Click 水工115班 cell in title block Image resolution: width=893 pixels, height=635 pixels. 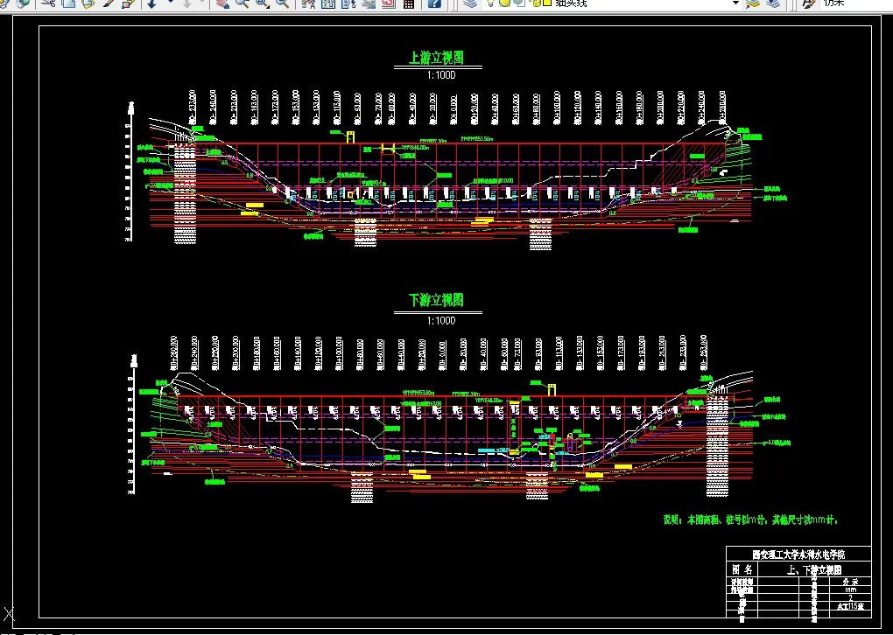click(x=850, y=606)
